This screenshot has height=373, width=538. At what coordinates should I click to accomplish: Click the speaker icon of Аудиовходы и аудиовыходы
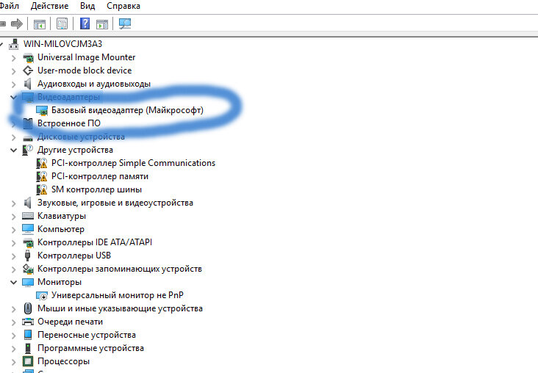coord(27,84)
